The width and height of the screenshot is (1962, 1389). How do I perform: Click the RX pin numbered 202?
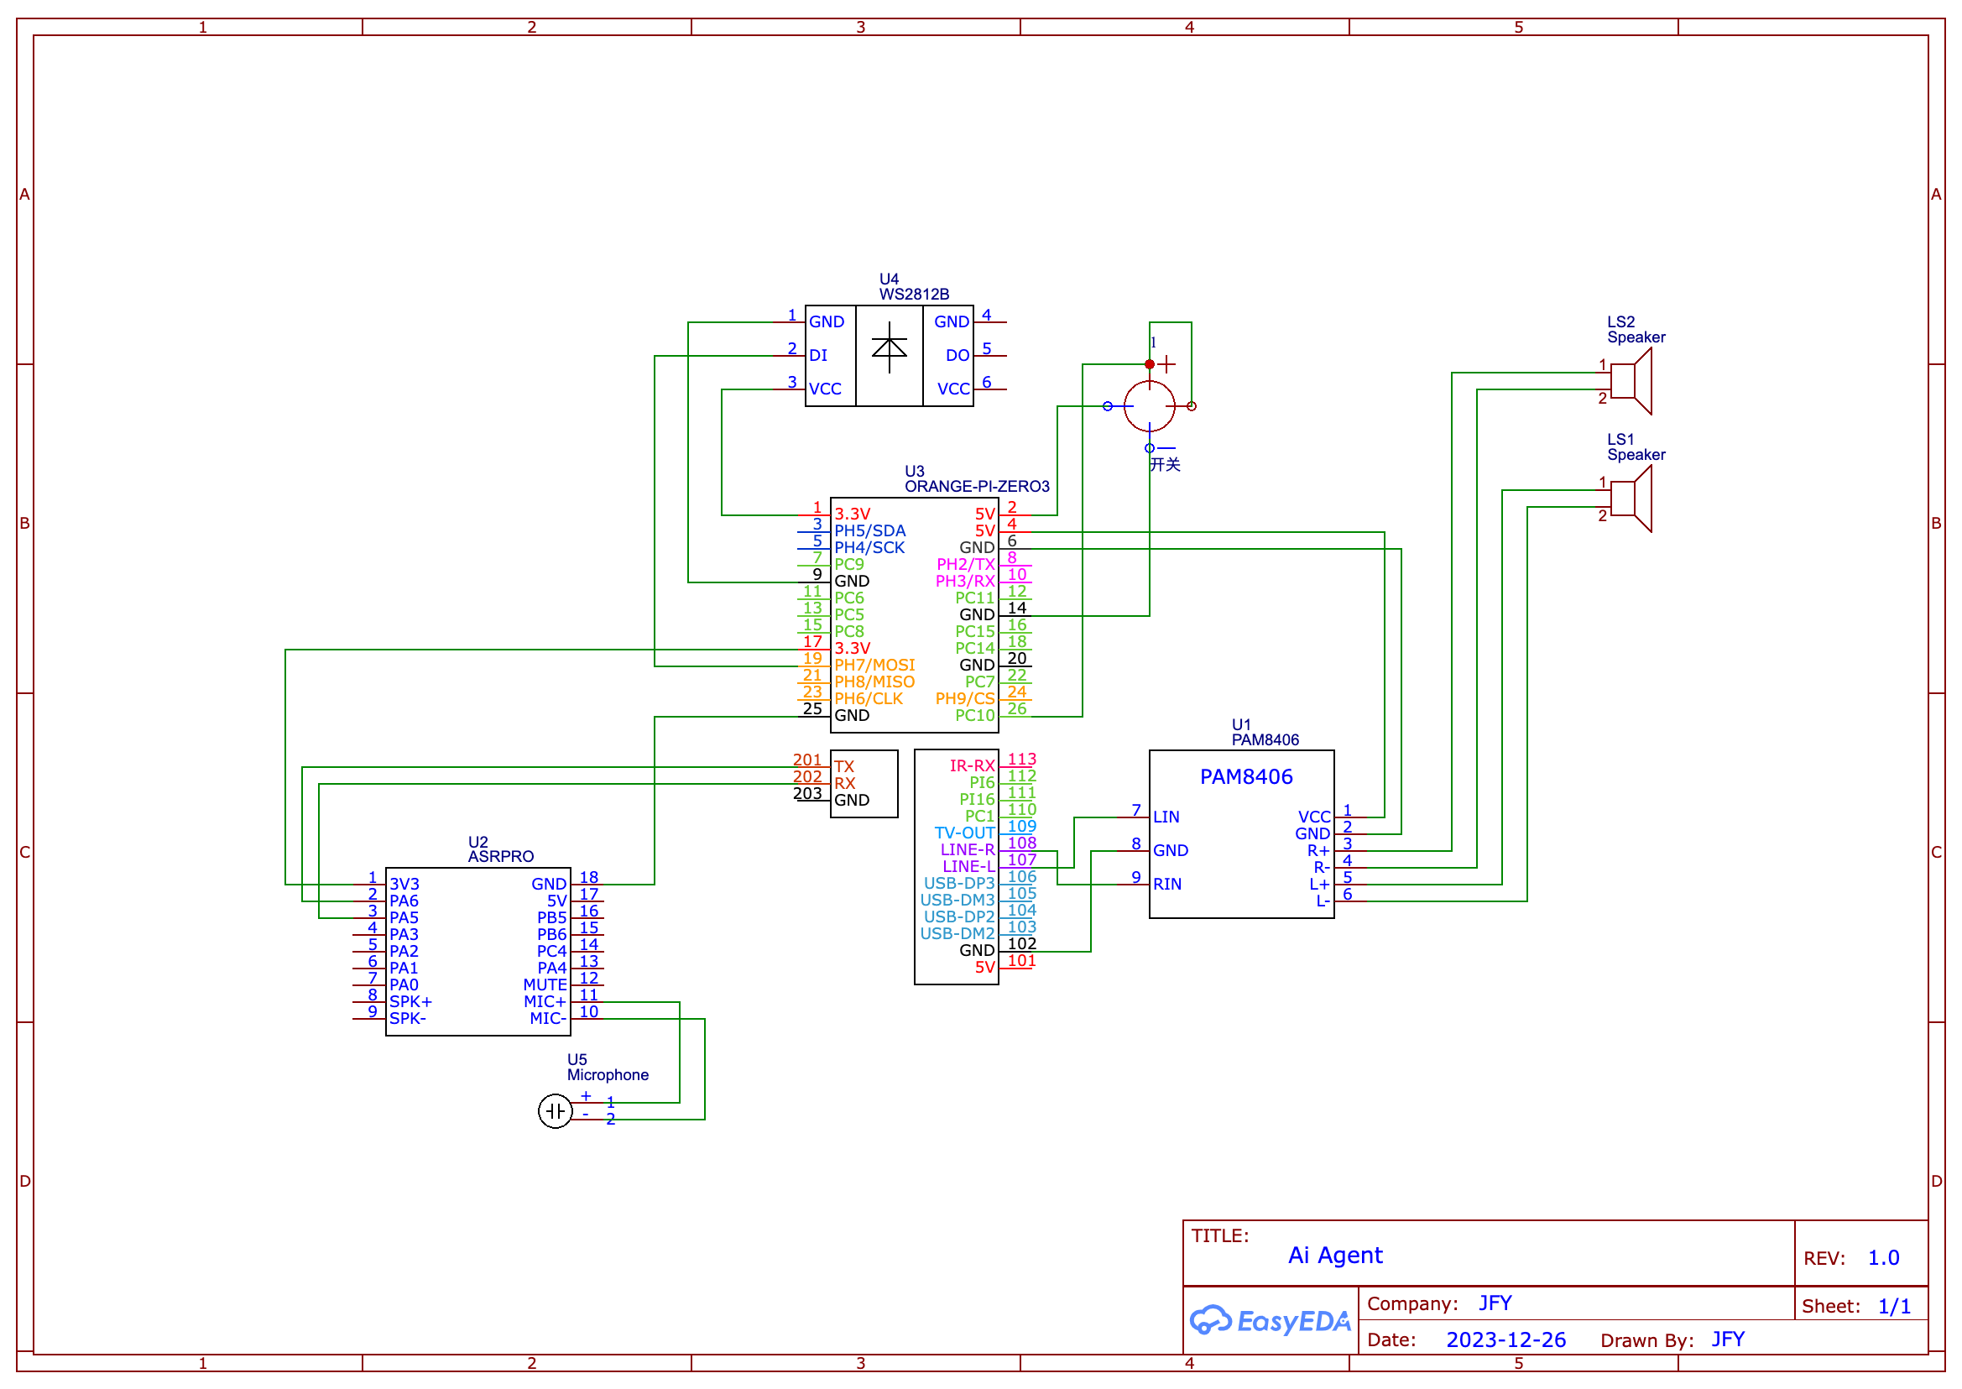(844, 783)
